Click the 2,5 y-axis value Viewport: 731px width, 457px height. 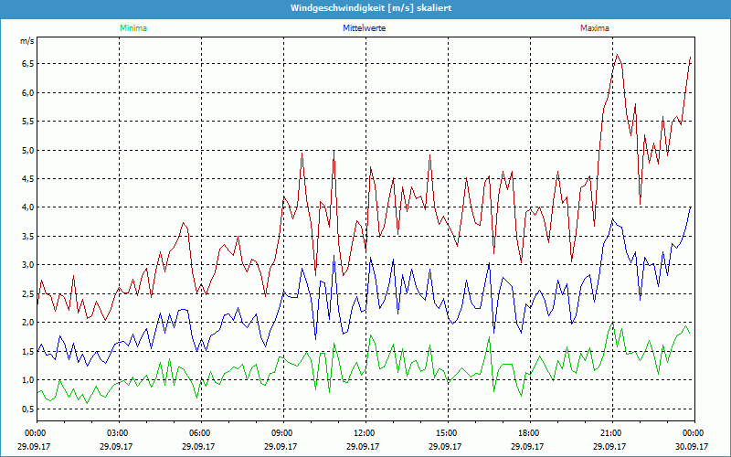coord(27,293)
